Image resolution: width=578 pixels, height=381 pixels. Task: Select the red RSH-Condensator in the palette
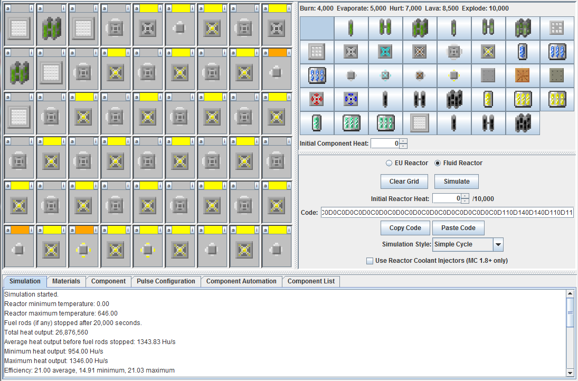(317, 99)
